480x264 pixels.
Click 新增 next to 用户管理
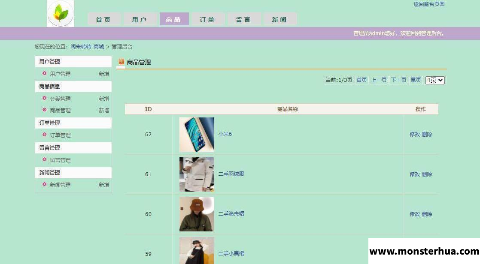[104, 74]
